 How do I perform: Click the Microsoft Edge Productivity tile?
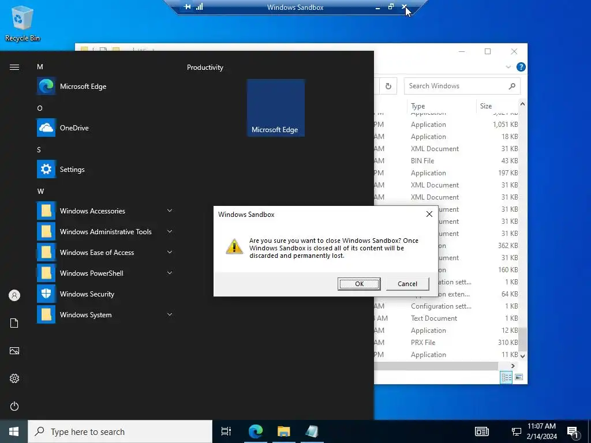pyautogui.click(x=276, y=108)
